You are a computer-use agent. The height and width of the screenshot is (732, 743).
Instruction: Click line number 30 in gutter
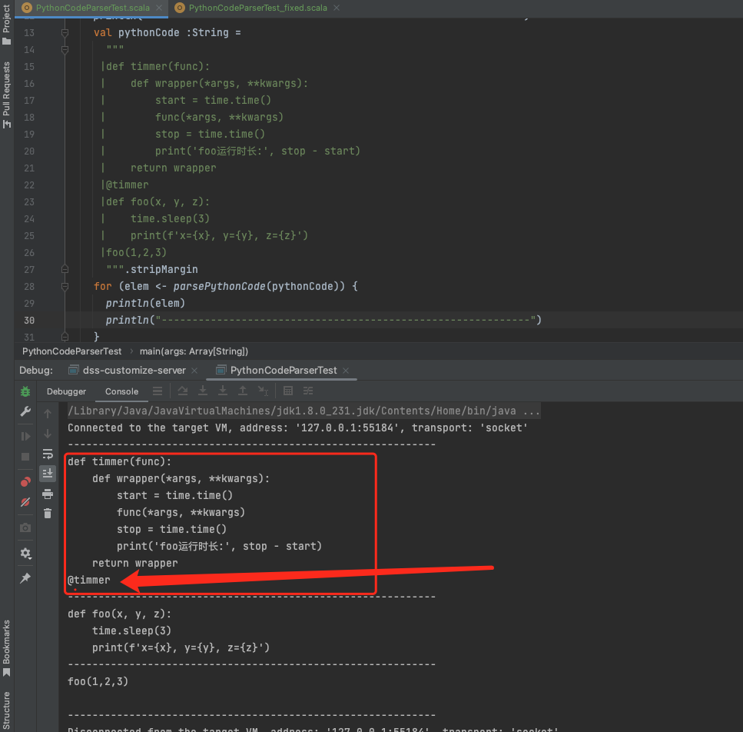(29, 321)
